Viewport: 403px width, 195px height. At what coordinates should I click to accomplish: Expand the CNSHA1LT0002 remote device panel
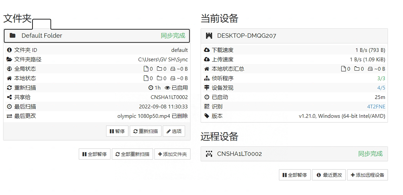[x=294, y=154]
